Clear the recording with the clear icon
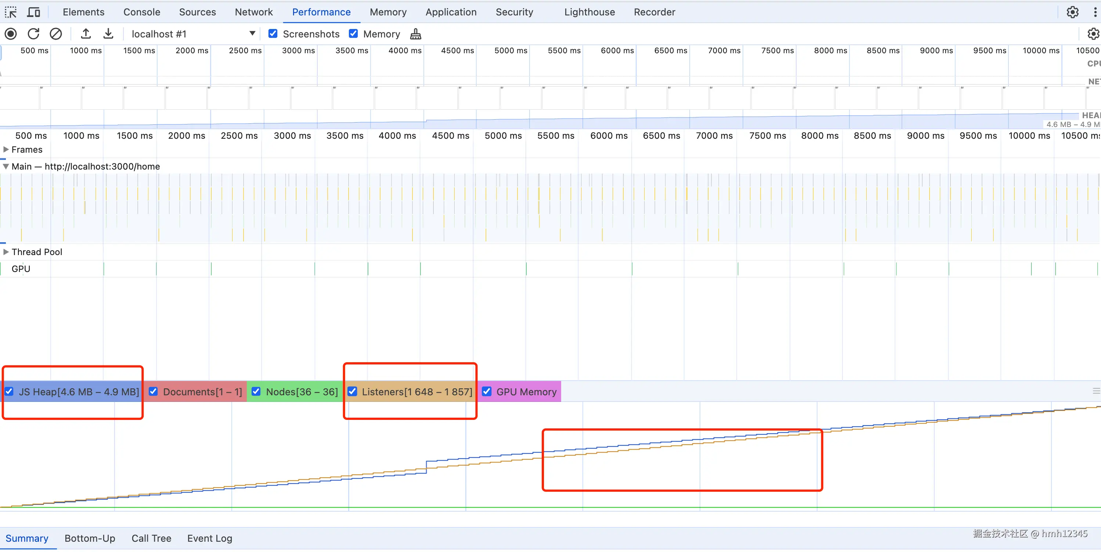The width and height of the screenshot is (1101, 552). click(55, 34)
